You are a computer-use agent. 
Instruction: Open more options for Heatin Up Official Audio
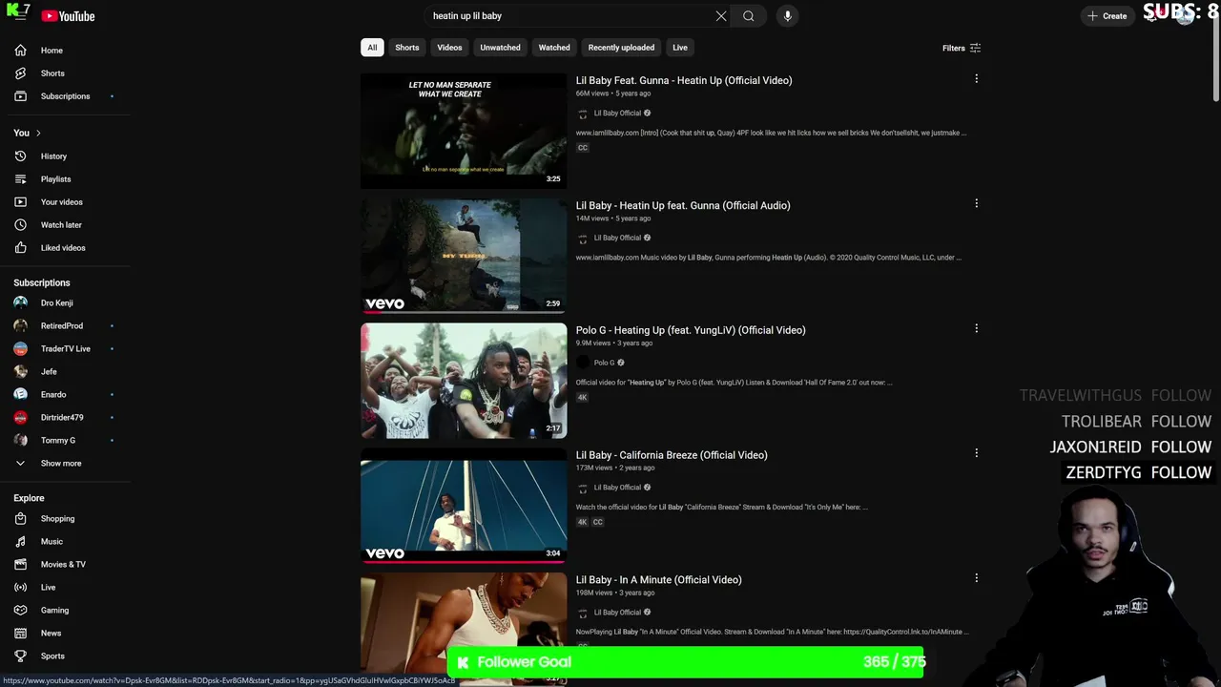point(976,204)
